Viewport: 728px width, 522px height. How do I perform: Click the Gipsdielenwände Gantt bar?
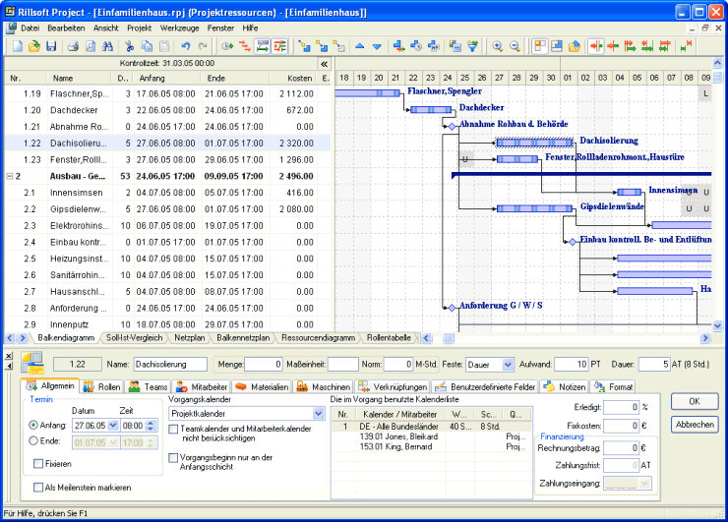tap(534, 208)
